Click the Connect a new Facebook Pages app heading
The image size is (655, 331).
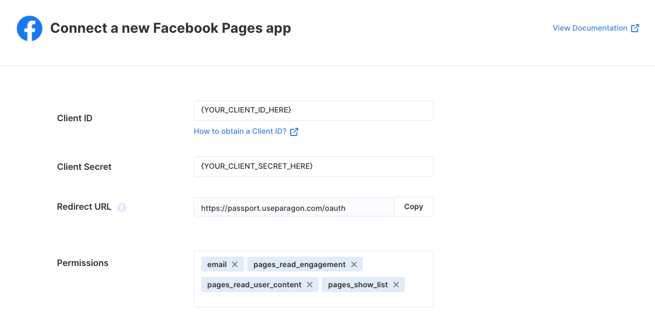(170, 28)
